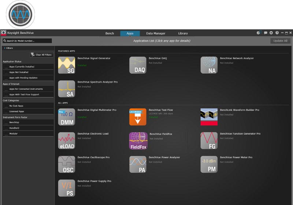Open the Digital Multimeter DMM icon
The height and width of the screenshot is (205, 293).
67,117
